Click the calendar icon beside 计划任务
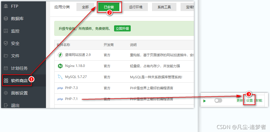270x132 pixels. coord(6,68)
